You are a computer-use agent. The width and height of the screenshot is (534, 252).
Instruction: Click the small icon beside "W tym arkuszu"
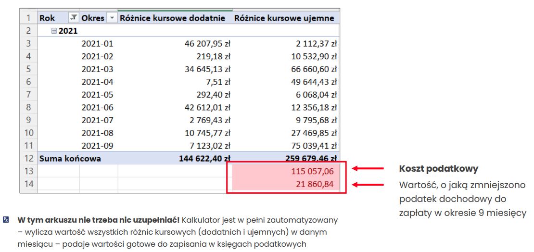6,220
